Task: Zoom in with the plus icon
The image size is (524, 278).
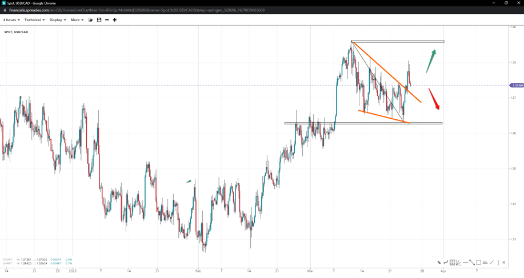Action: tap(115, 20)
